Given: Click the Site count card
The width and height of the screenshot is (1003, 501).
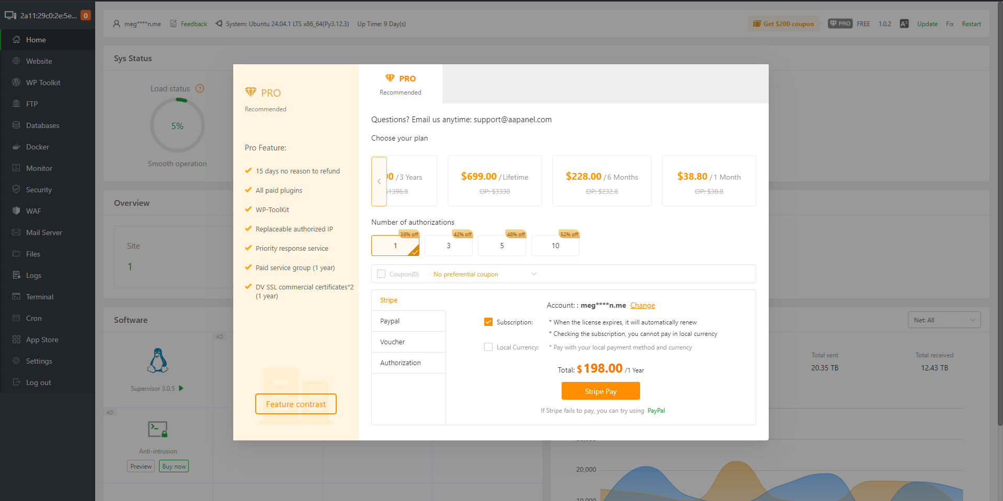Looking at the screenshot, I should coord(174,257).
